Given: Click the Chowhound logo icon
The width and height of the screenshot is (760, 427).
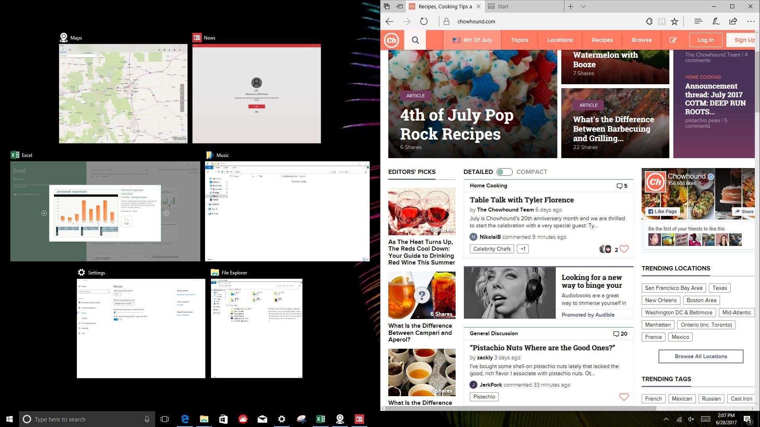Looking at the screenshot, I should [391, 40].
